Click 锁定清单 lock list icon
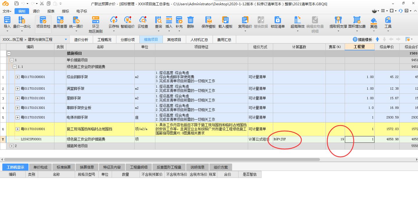418x202 pixels. (278, 20)
